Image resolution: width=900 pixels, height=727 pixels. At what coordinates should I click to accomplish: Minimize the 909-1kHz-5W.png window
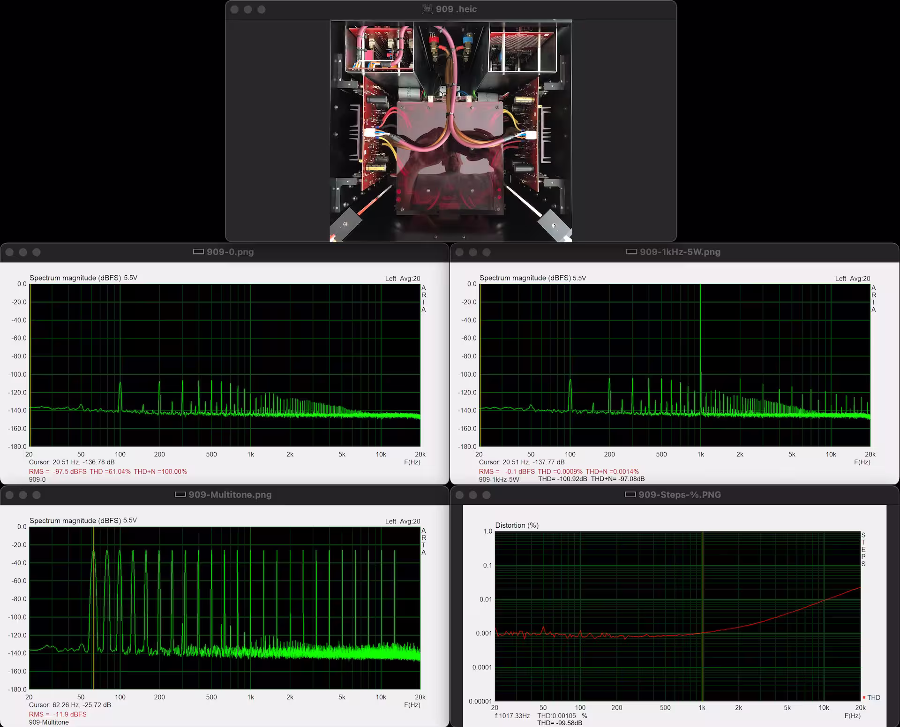[473, 252]
